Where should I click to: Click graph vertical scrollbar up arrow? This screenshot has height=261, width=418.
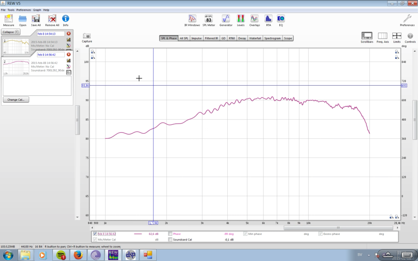coord(415,51)
